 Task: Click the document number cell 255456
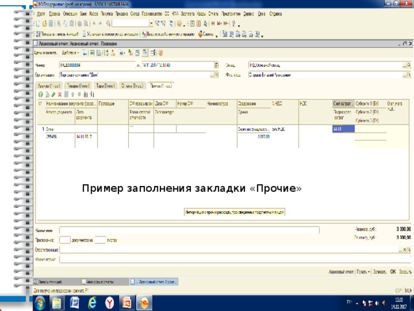pyautogui.click(x=60, y=137)
